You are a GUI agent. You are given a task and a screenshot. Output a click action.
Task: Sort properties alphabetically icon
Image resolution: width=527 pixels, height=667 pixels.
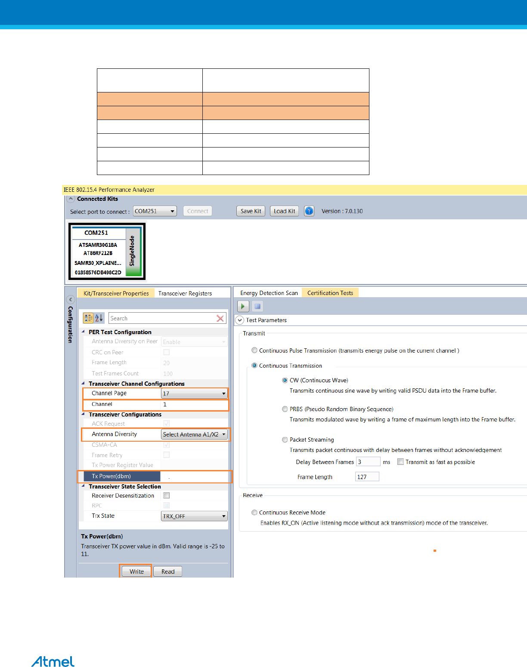[99, 318]
